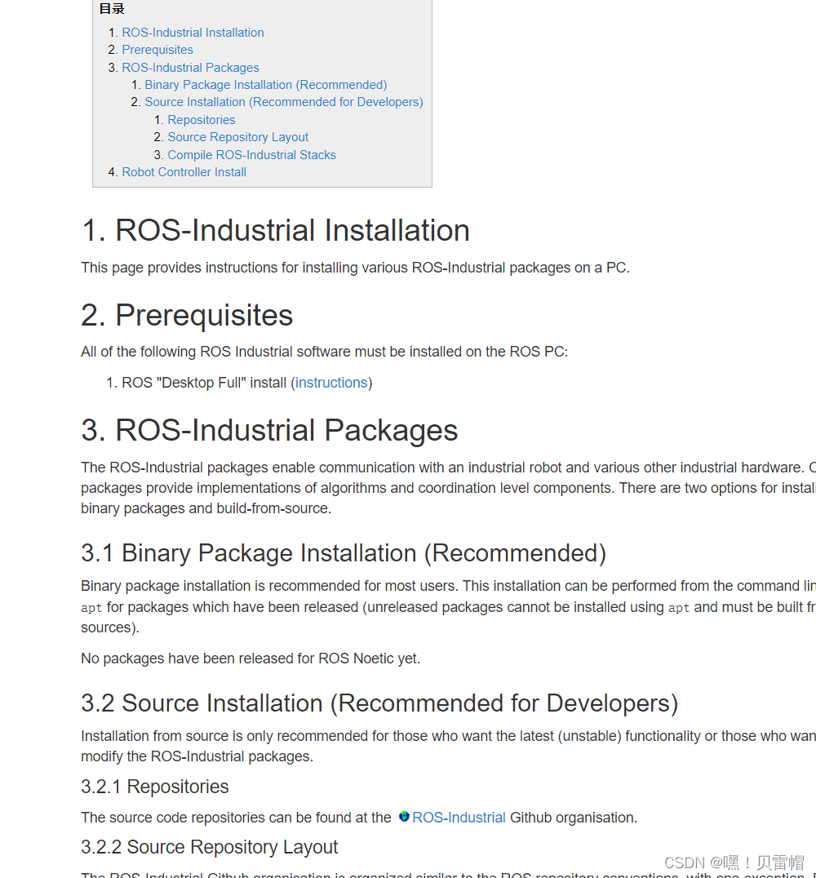Viewport: 816px width, 878px height.
Task: Click the globe icon beside ROS-Industrial link
Action: pos(404,817)
